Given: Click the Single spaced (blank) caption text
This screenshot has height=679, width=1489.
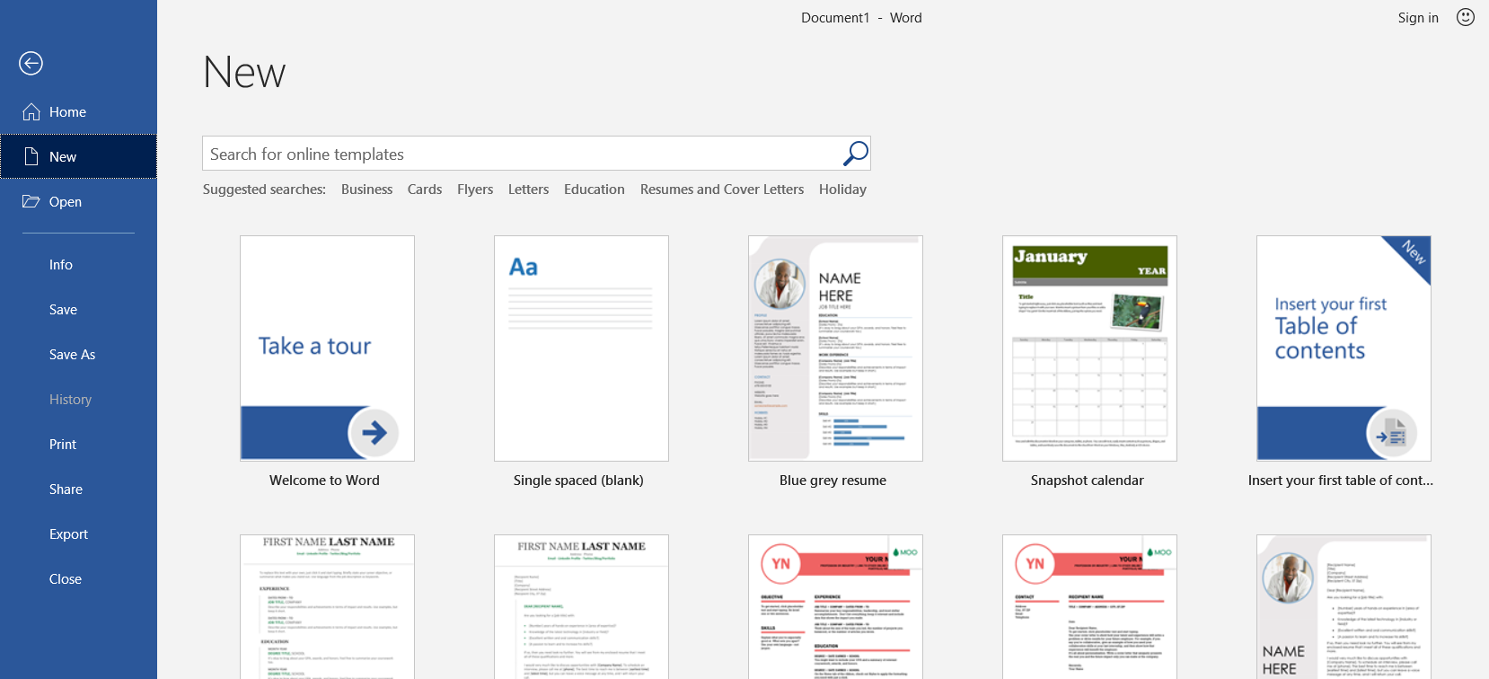Looking at the screenshot, I should click(578, 480).
